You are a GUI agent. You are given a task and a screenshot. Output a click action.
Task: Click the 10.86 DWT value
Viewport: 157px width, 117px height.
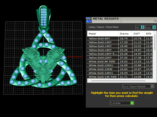[x=137, y=65]
